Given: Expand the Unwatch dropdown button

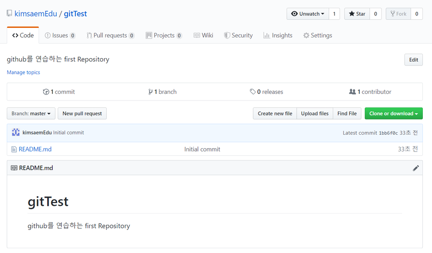Looking at the screenshot, I should [x=308, y=14].
